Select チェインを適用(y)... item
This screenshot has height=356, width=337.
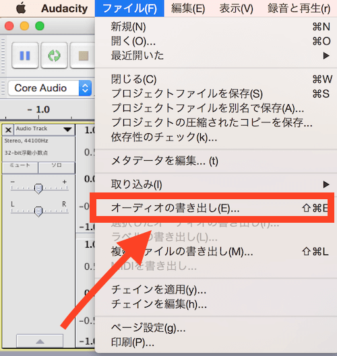[x=216, y=289]
